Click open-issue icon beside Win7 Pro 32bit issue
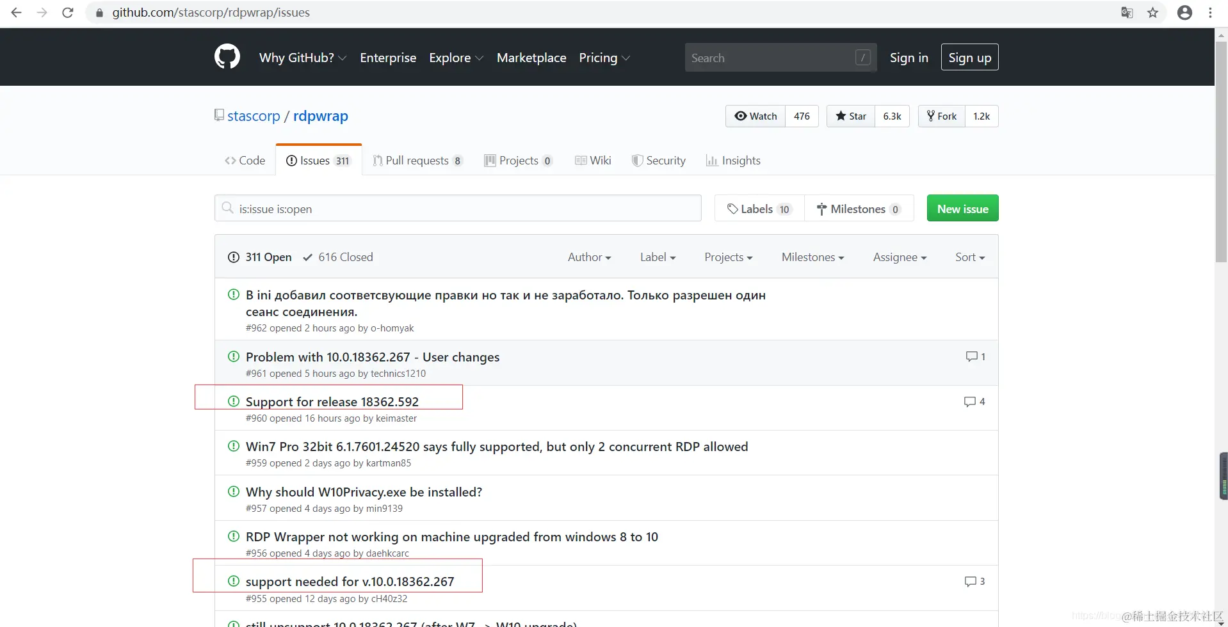 click(x=234, y=446)
